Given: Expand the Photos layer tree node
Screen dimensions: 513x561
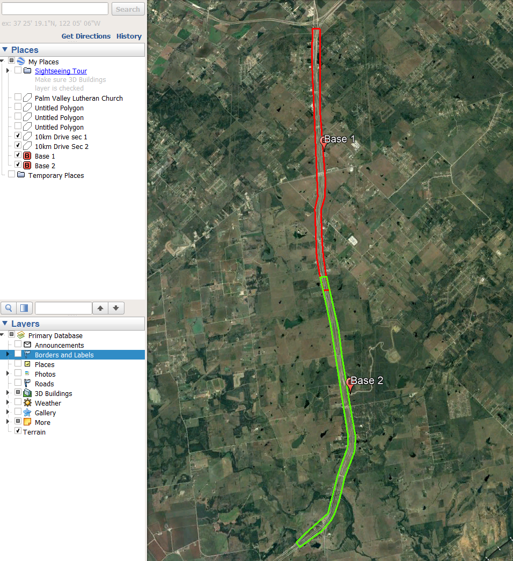Looking at the screenshot, I should click(8, 374).
